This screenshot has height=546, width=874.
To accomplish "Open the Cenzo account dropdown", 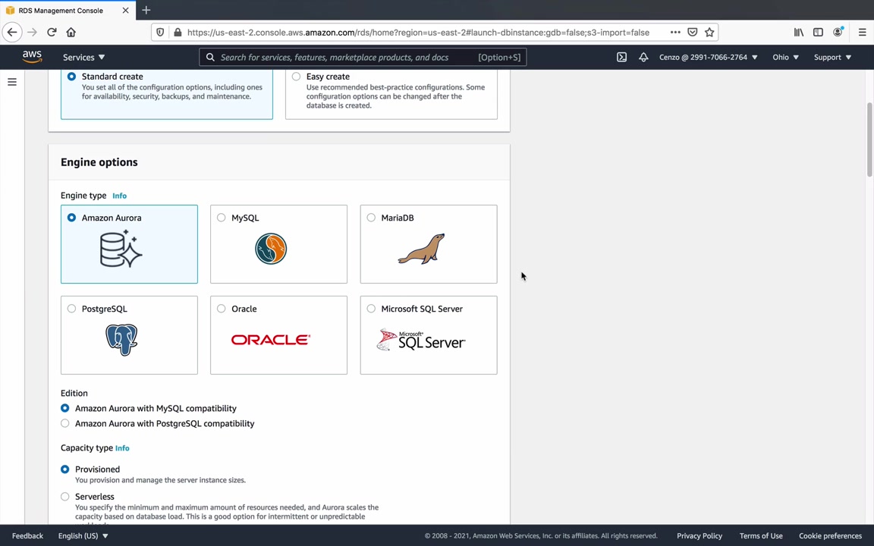I will pyautogui.click(x=709, y=58).
